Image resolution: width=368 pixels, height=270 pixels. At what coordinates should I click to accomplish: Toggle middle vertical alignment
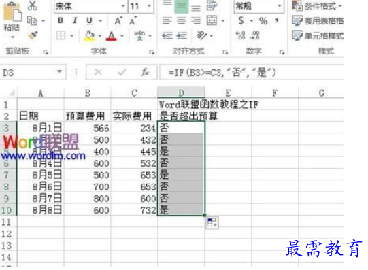coord(181,6)
